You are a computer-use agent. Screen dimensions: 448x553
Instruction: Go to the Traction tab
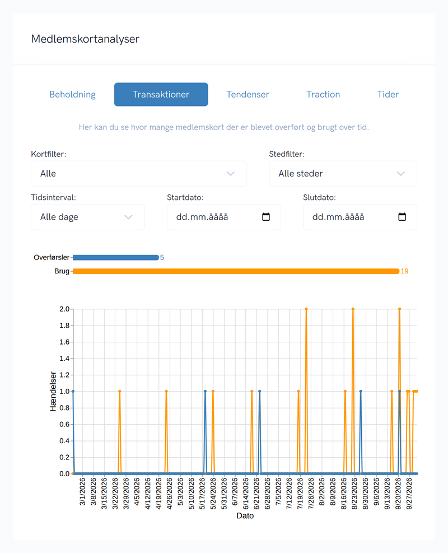(x=323, y=94)
